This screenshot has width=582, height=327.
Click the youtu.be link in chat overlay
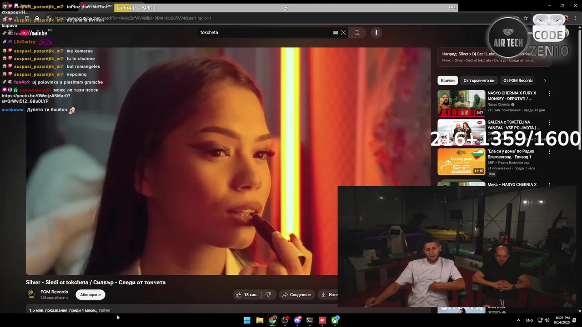(x=36, y=99)
